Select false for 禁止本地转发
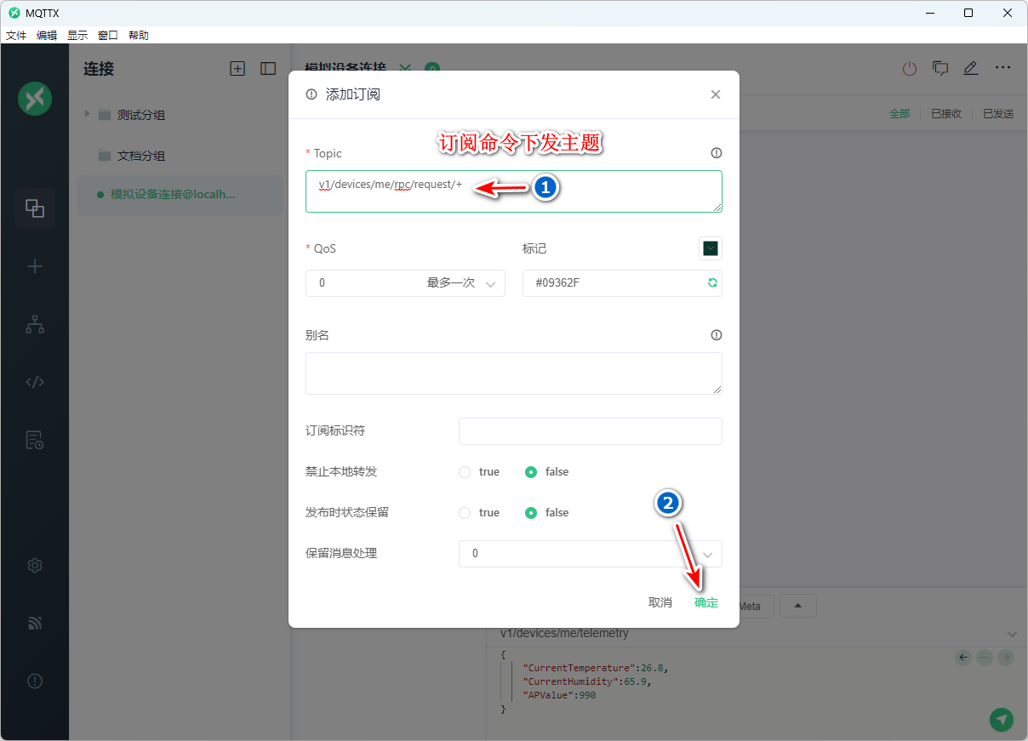1028x741 pixels. pyautogui.click(x=531, y=472)
